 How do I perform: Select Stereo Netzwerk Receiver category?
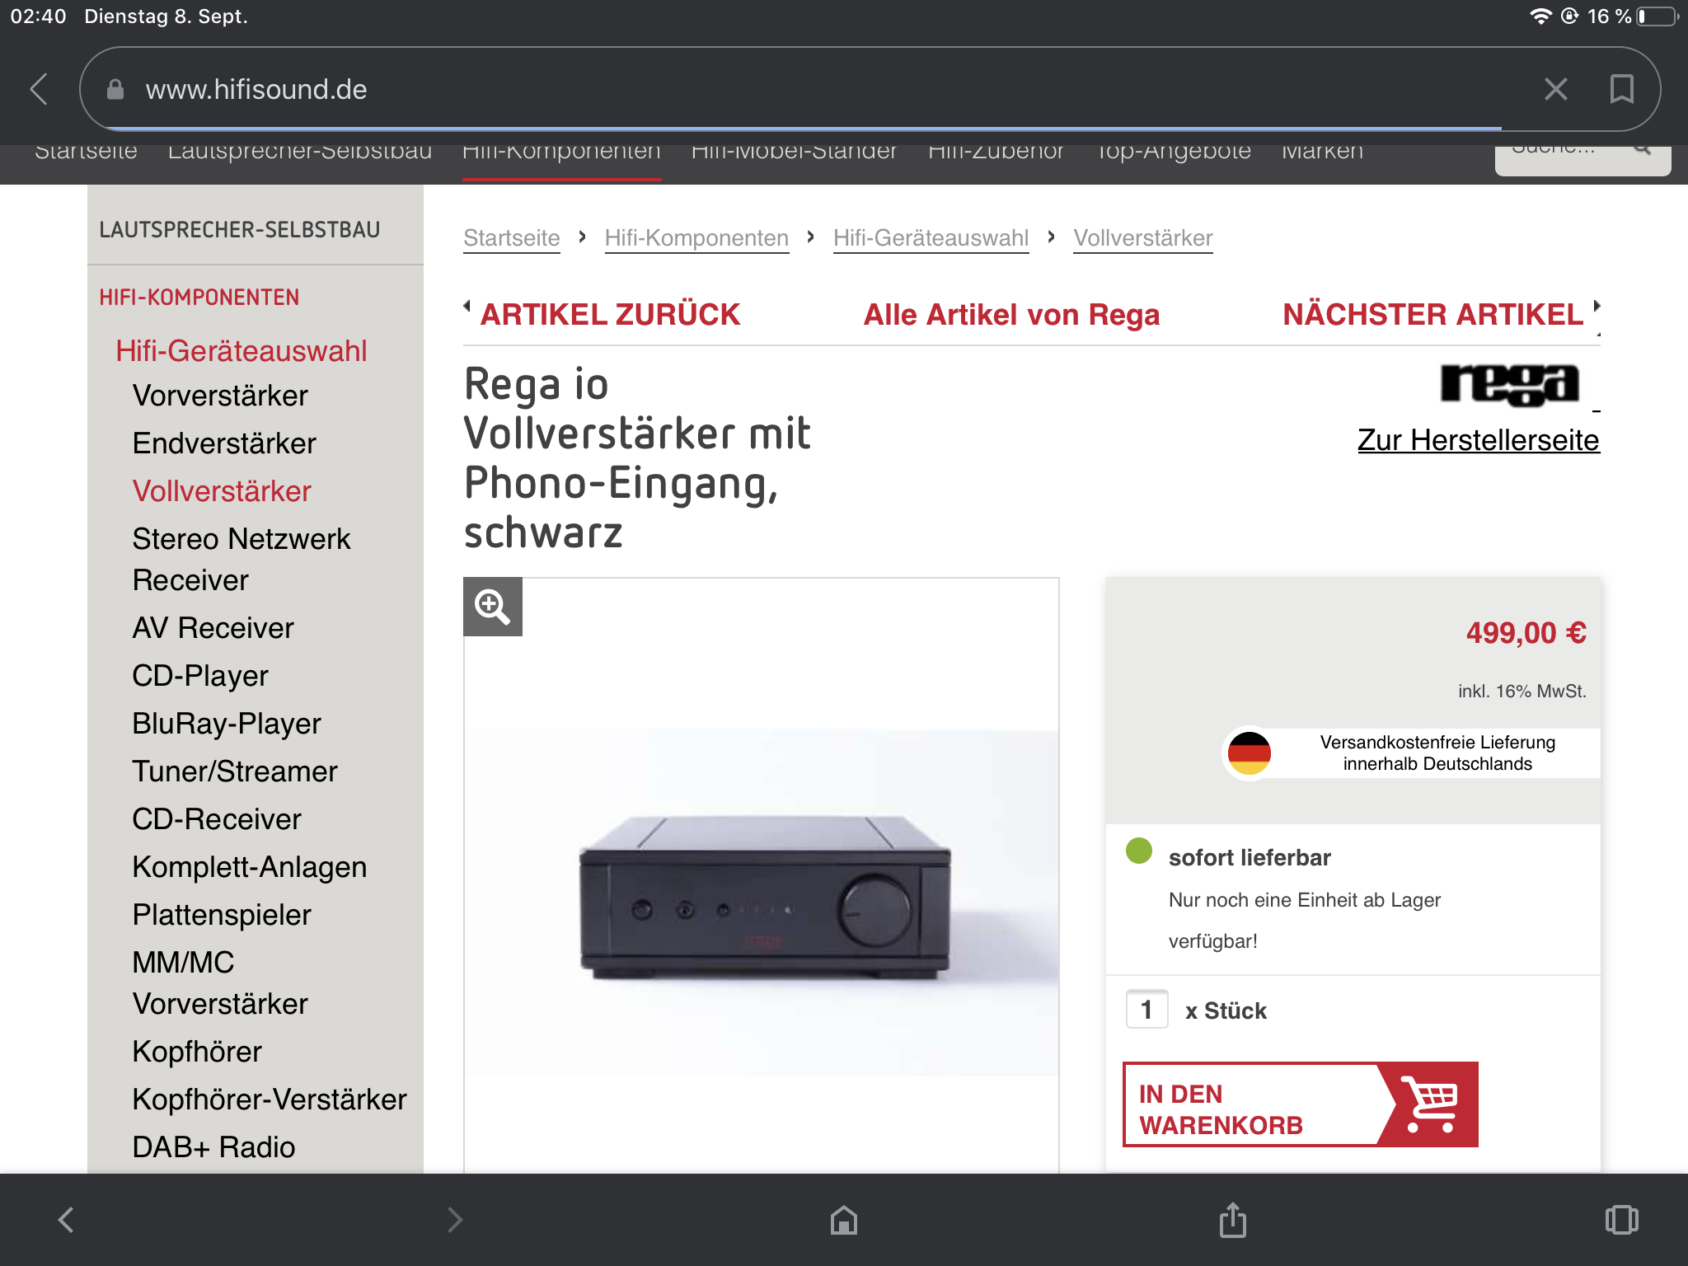coord(241,560)
